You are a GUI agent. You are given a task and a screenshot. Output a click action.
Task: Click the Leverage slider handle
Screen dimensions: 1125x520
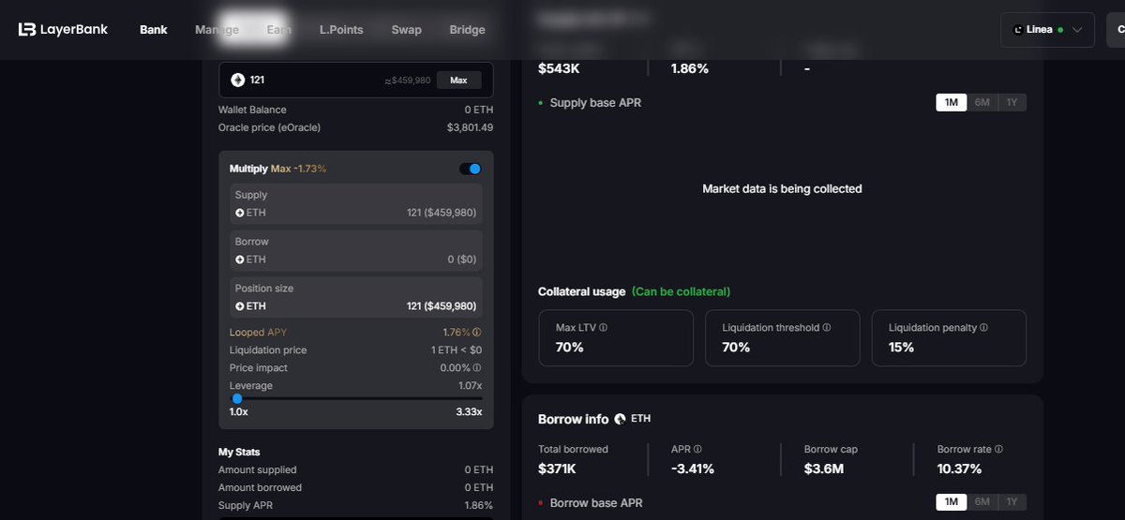pyautogui.click(x=237, y=398)
